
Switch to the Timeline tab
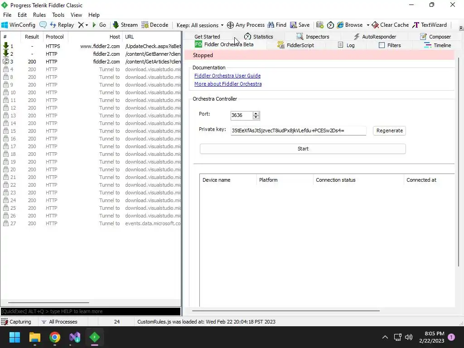coord(437,45)
